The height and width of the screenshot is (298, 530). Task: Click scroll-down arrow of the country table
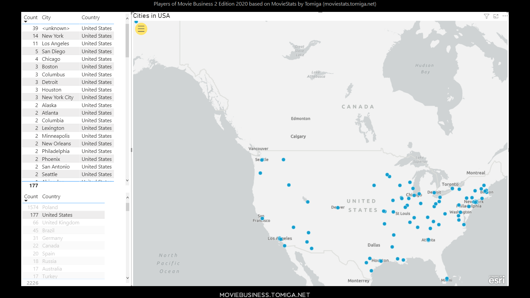pos(128,278)
